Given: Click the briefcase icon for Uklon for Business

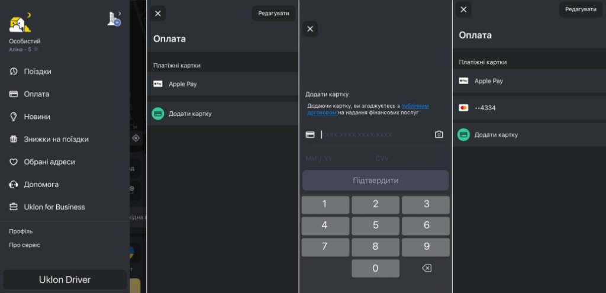Looking at the screenshot, I should (x=14, y=207).
